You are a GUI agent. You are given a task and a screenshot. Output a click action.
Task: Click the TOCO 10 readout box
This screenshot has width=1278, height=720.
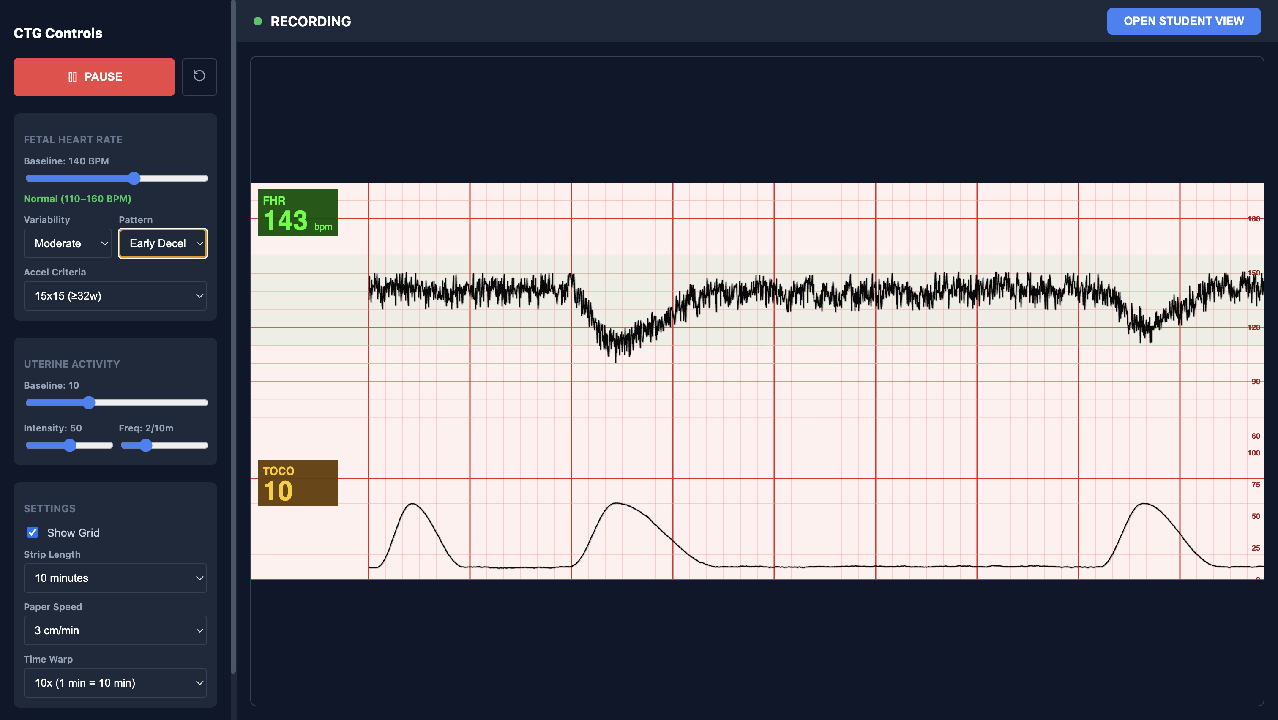pyautogui.click(x=298, y=483)
